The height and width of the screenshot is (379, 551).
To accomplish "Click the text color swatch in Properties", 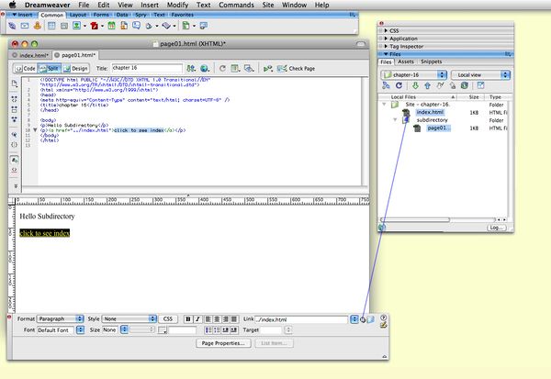I will coord(163,329).
